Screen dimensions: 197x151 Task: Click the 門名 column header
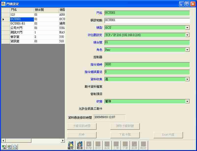pyautogui.click(x=22, y=10)
